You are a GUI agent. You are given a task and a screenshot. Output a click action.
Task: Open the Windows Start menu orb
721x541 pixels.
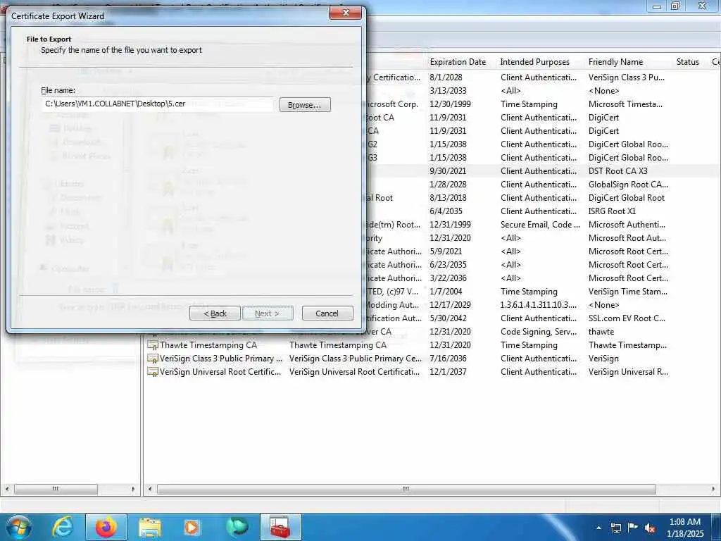tap(18, 527)
